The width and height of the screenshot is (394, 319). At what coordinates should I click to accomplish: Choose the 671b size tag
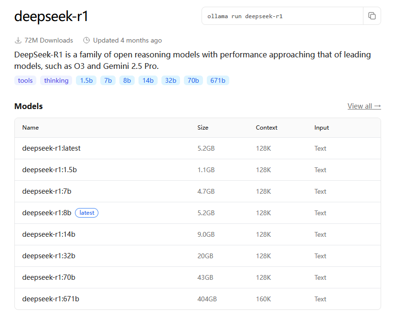(x=218, y=80)
